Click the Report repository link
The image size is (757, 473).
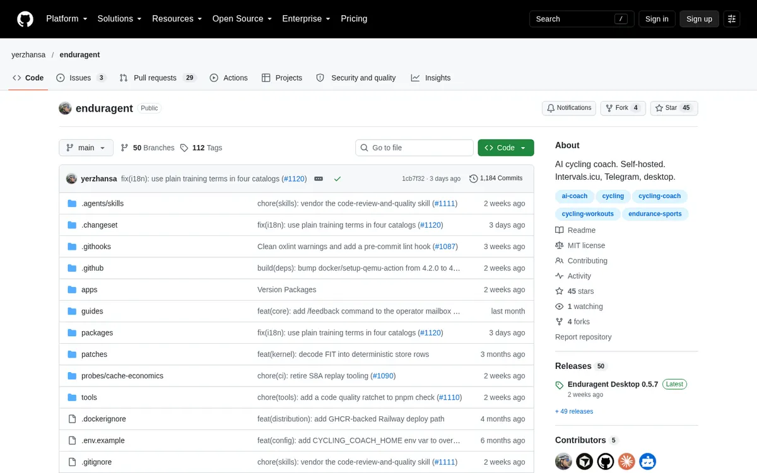[584, 337]
